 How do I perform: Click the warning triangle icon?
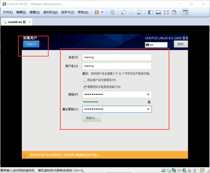point(25,155)
